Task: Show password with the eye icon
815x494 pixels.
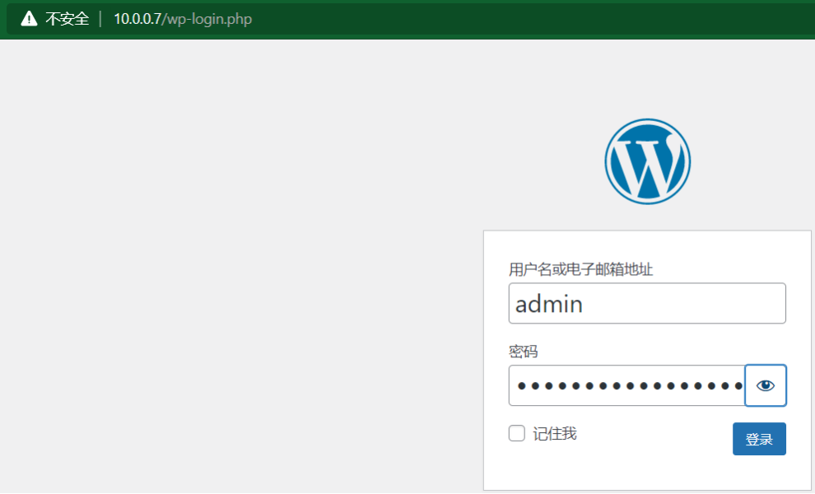Action: 765,385
